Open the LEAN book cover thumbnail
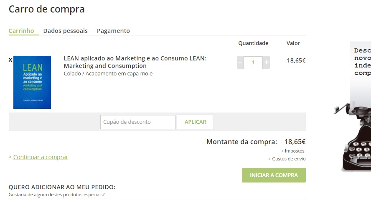Image resolution: width=371 pixels, height=200 pixels. click(32, 82)
